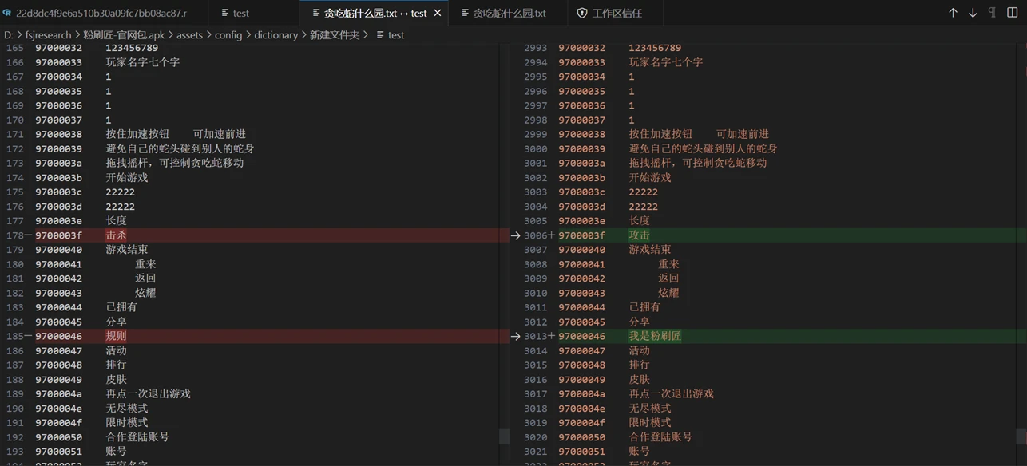1027x466 pixels.
Task: Click the shield icon on 工作区信任 tab
Action: [x=581, y=13]
